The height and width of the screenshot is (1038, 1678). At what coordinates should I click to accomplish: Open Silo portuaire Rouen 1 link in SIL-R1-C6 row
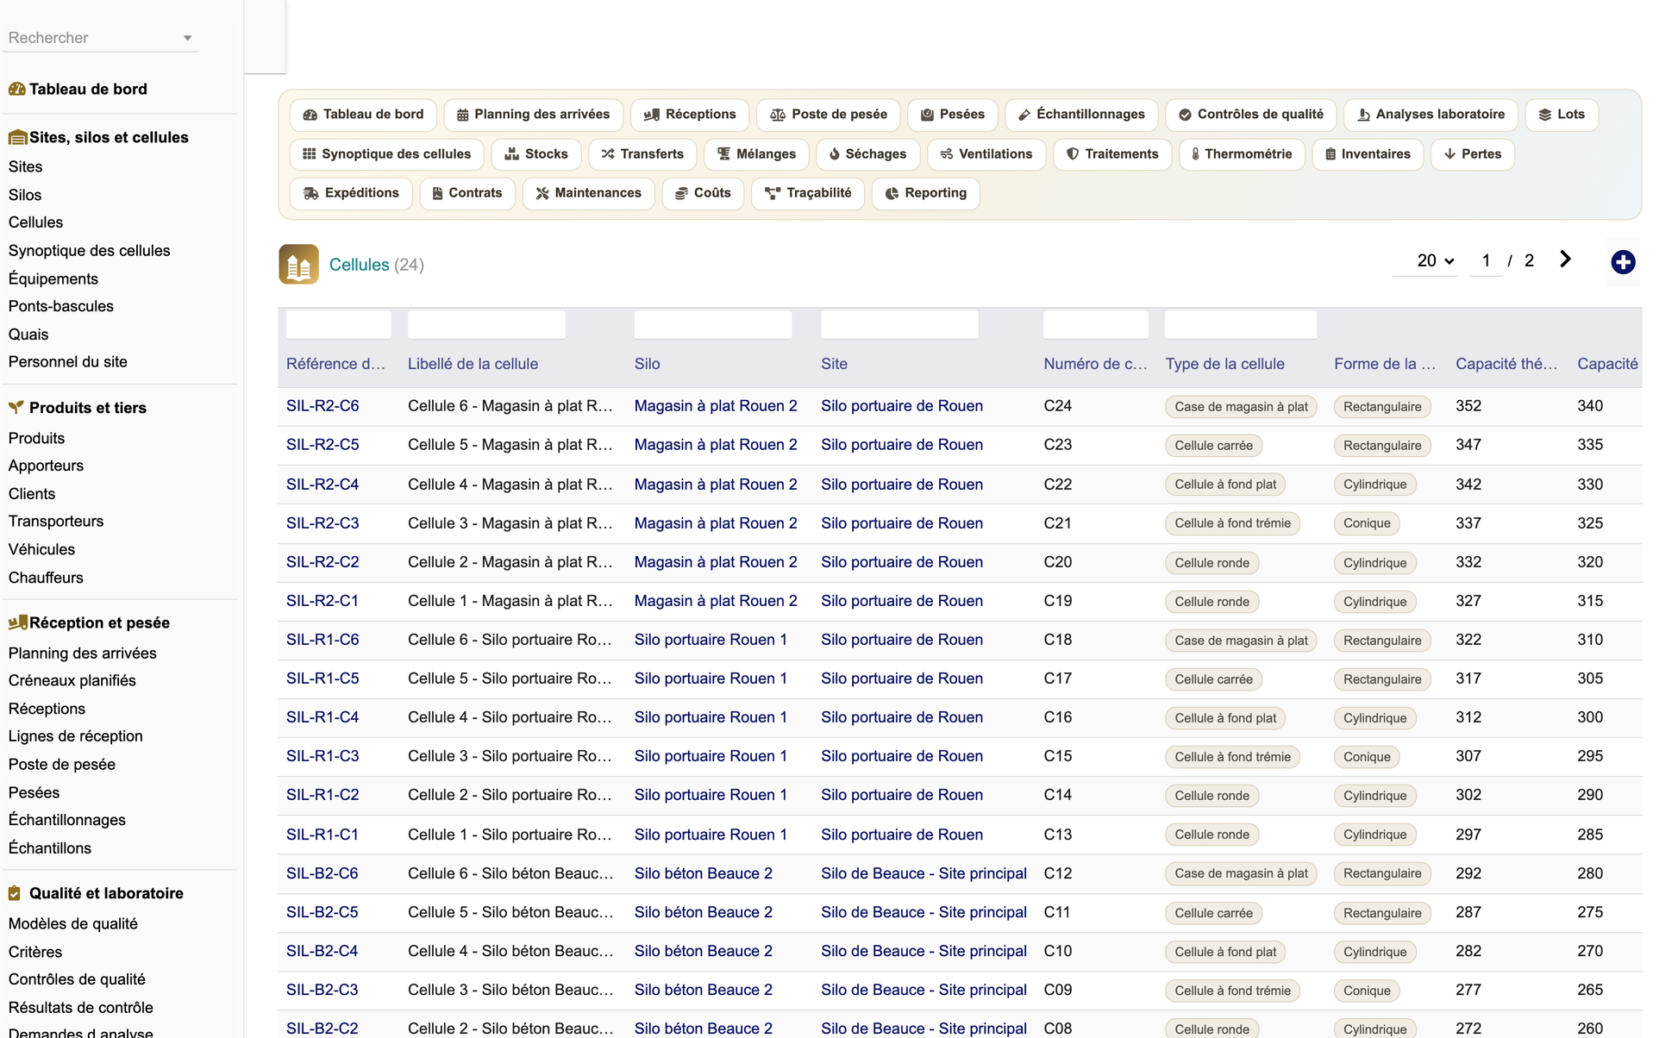711,640
